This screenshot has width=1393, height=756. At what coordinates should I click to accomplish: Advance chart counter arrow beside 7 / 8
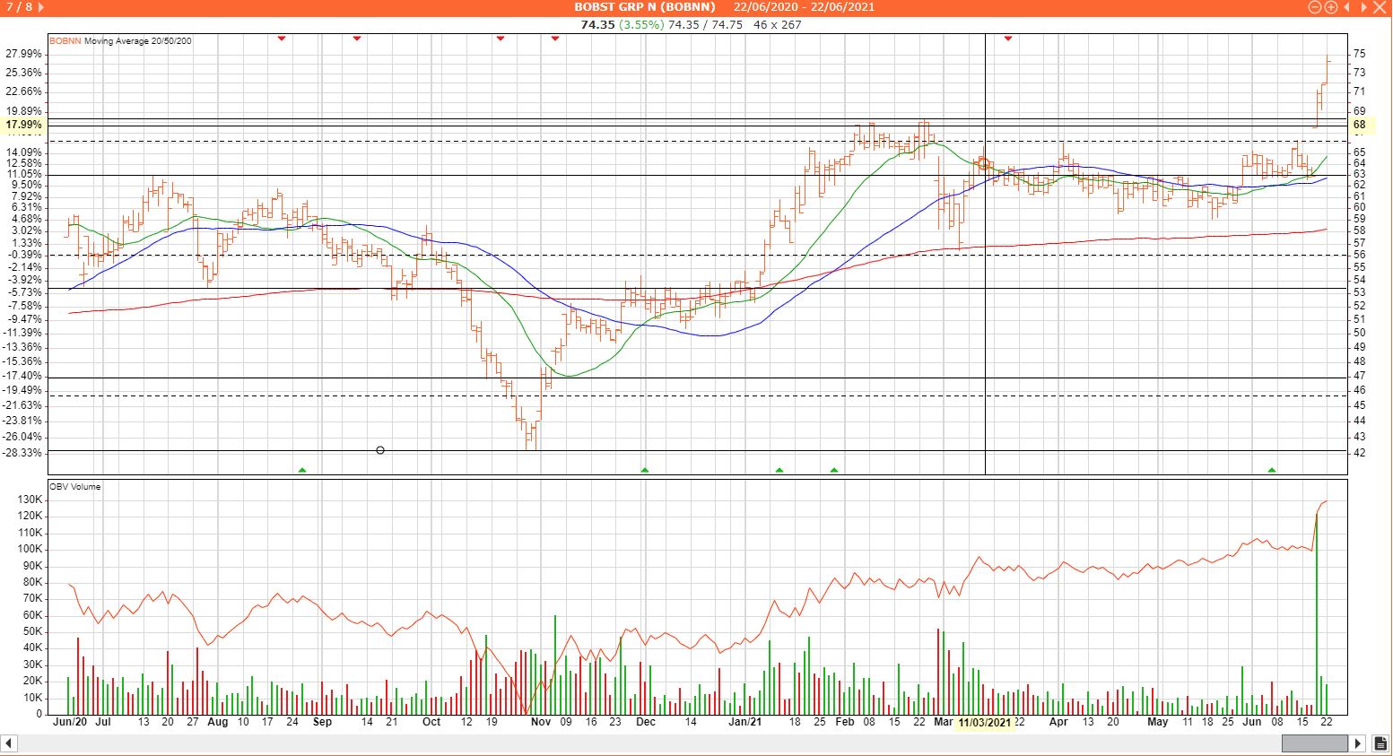pyautogui.click(x=41, y=7)
